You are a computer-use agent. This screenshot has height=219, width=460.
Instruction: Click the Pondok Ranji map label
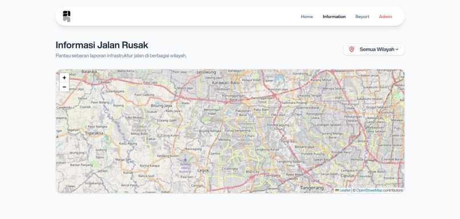tap(341, 152)
